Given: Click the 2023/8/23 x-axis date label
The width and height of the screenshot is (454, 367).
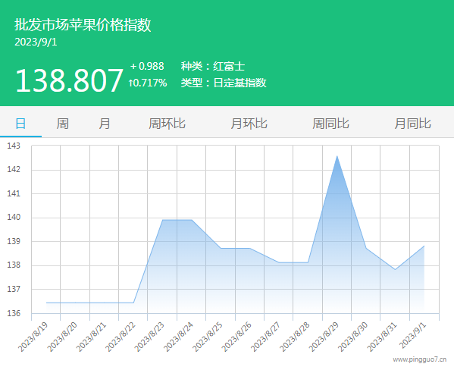Looking at the screenshot, I should click(x=149, y=337).
